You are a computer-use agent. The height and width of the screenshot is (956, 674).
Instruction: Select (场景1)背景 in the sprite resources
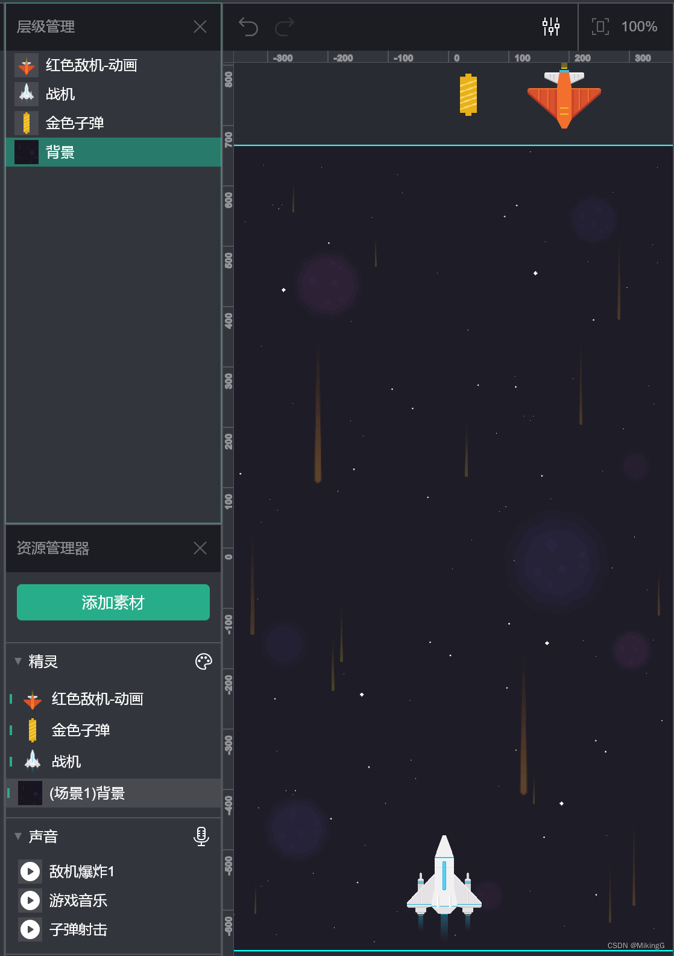[113, 793]
